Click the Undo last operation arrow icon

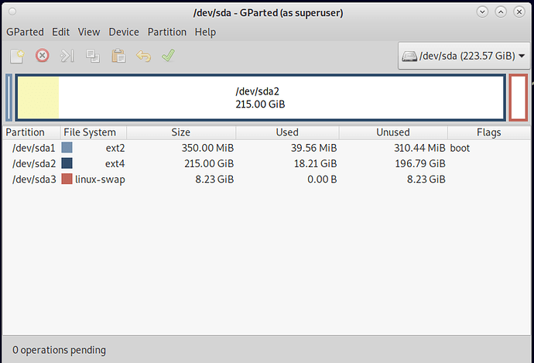(143, 56)
